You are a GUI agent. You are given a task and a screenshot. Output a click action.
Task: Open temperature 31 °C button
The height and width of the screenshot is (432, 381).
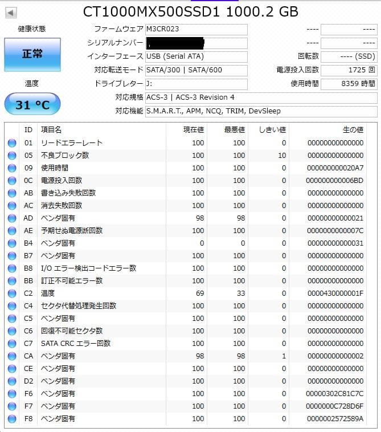click(x=32, y=104)
